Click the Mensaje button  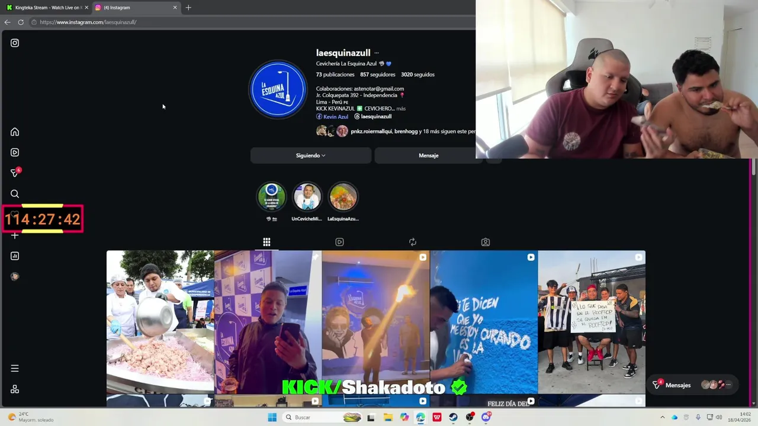click(429, 156)
